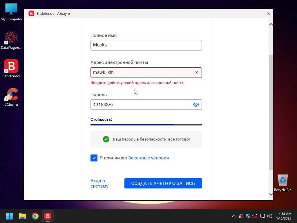This screenshot has width=297, height=223.
Task: Click the Bitdefender logo in title bar
Action: pyautogui.click(x=31, y=13)
